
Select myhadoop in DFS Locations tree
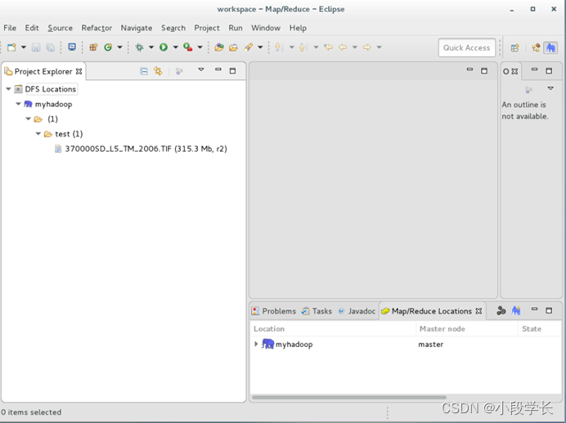(53, 105)
